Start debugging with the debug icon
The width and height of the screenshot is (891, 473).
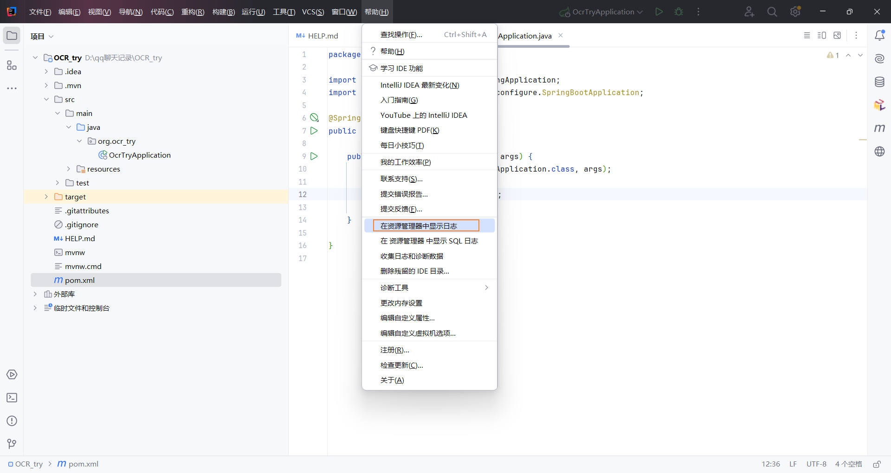(x=678, y=12)
